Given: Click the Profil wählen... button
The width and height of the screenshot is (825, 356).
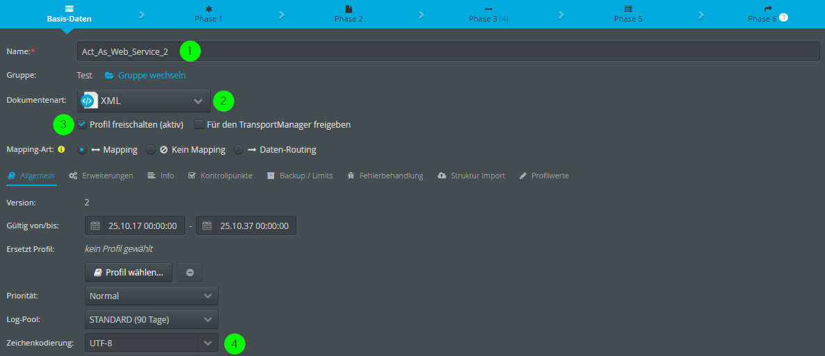Looking at the screenshot, I should pos(129,273).
